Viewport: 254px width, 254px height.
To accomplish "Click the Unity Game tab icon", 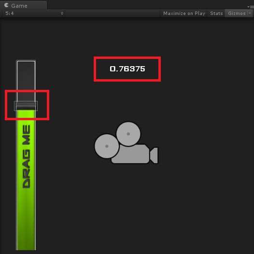I will coord(6,5).
